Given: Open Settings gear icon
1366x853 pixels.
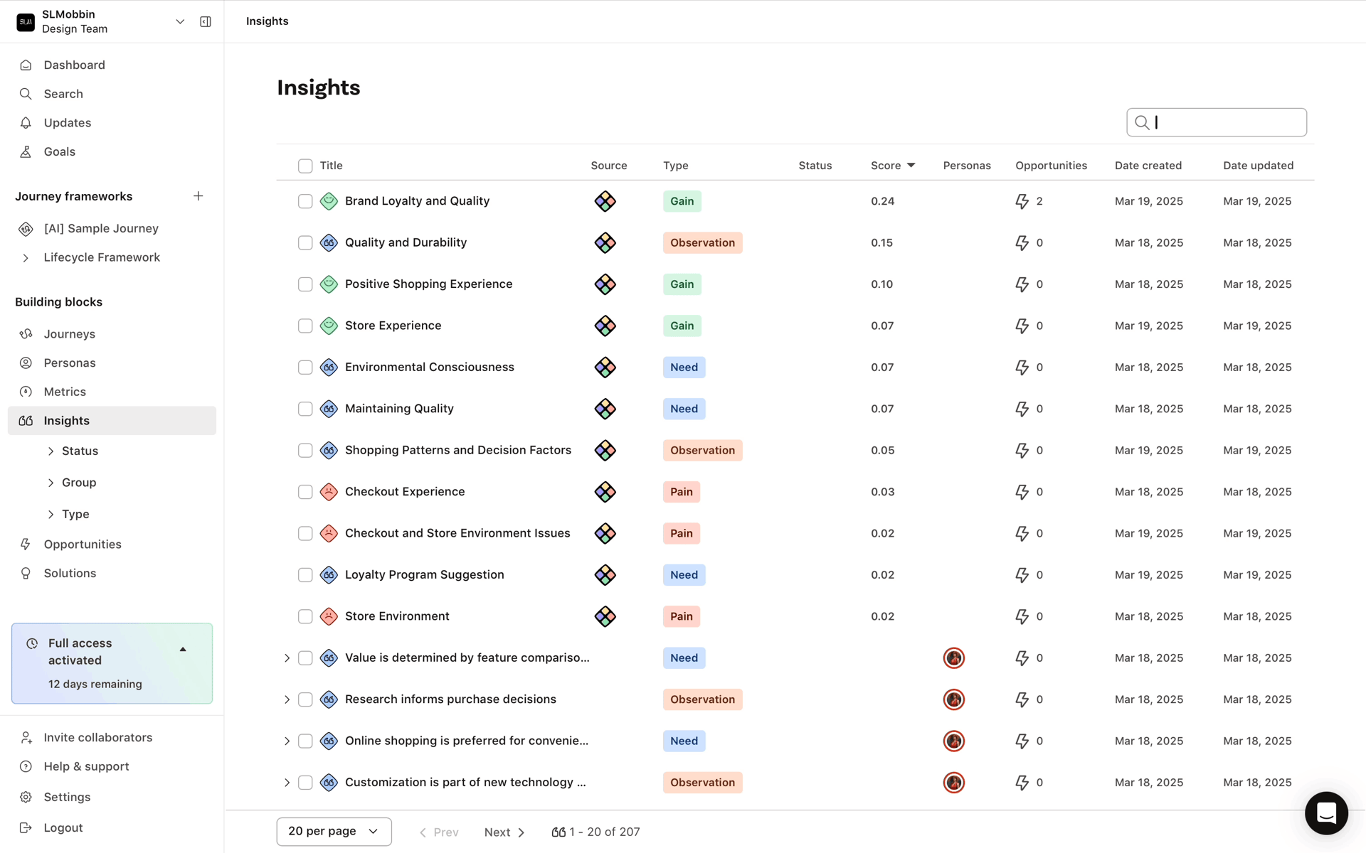Looking at the screenshot, I should (x=26, y=798).
